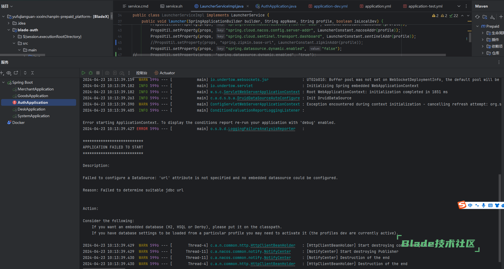Run the service with green play icon
Viewport: 504px width, 269px height.
[83, 73]
